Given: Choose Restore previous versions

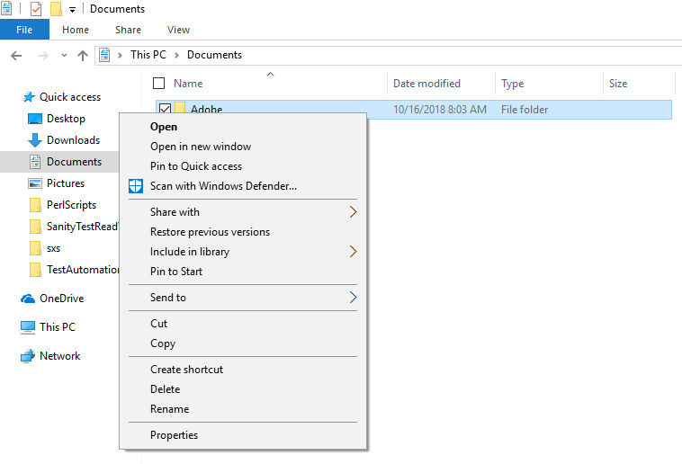Looking at the screenshot, I should click(x=210, y=232).
